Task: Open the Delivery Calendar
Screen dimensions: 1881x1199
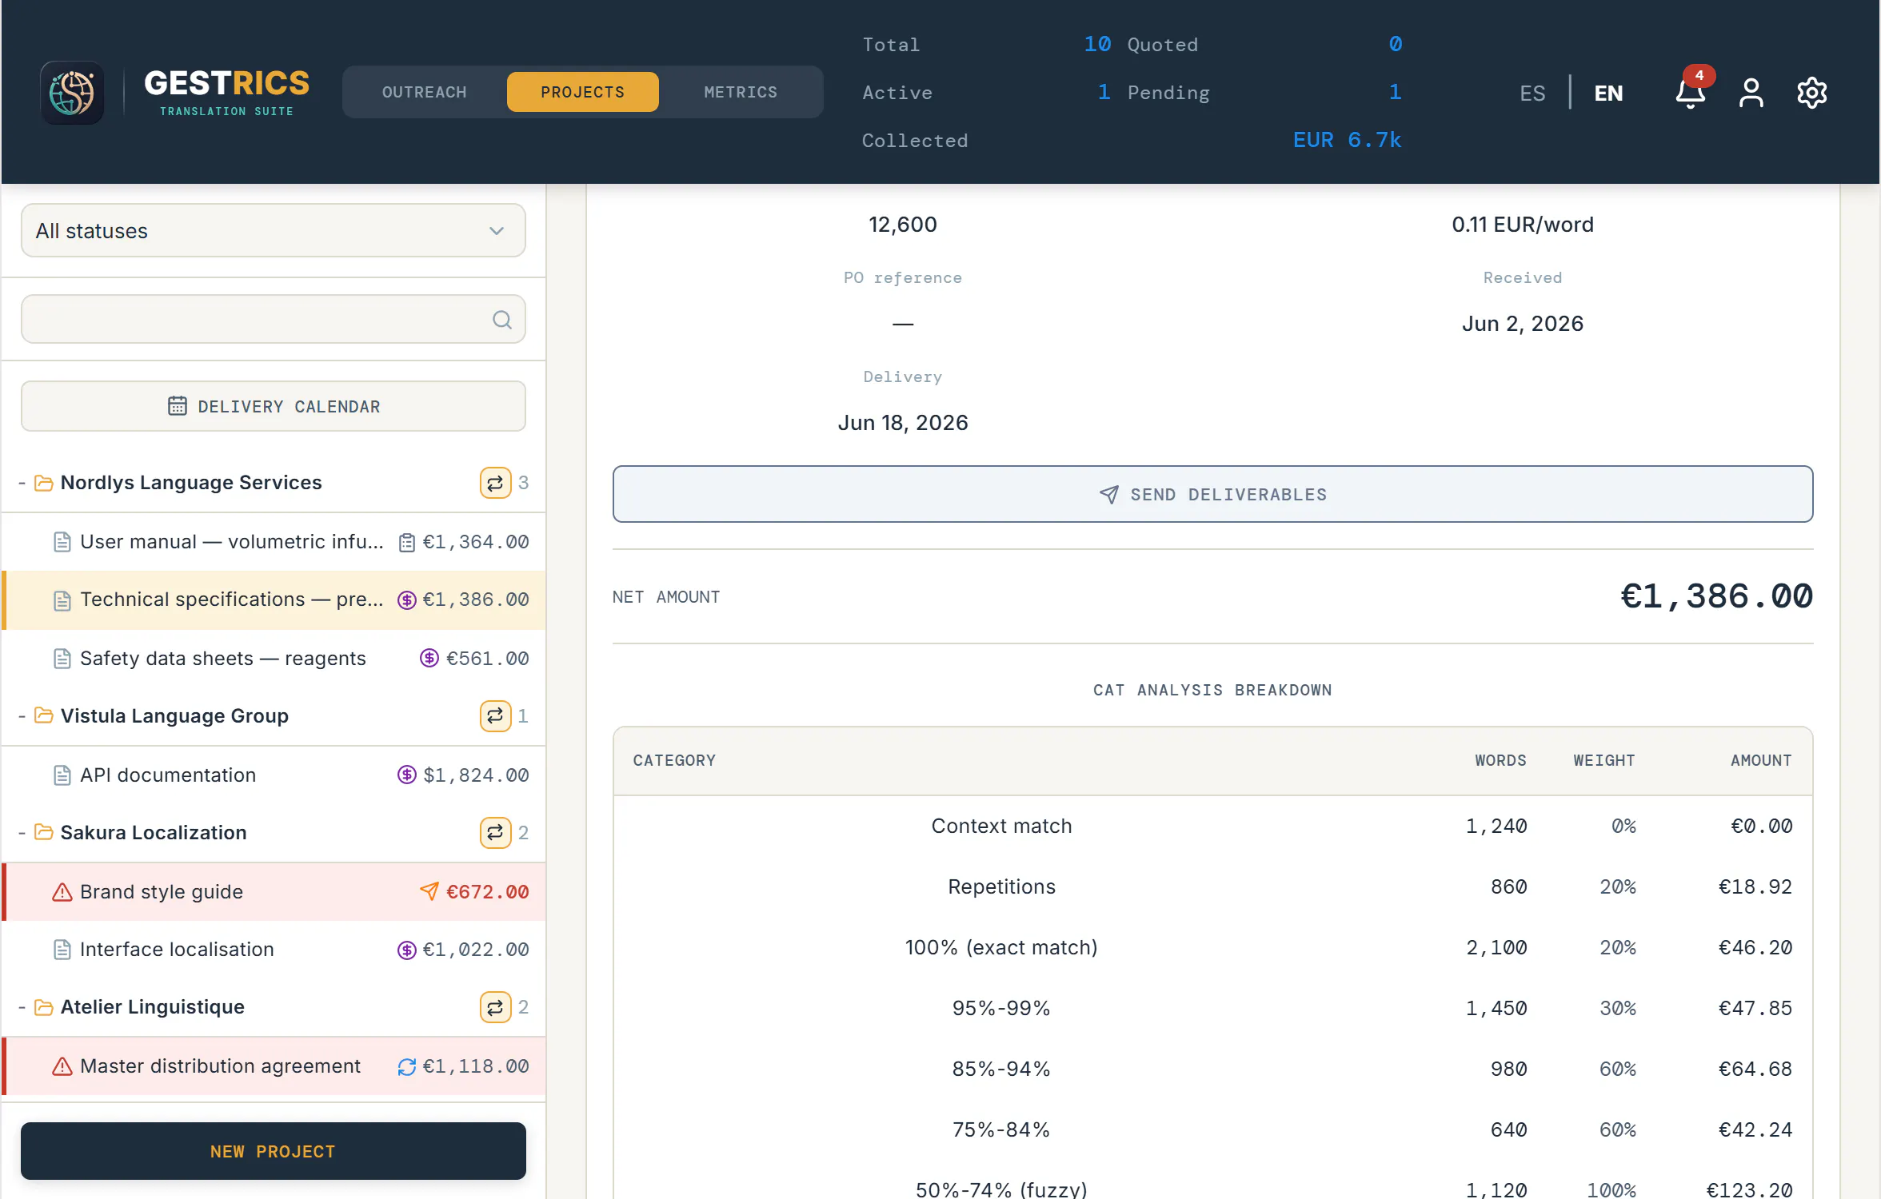Action: pos(273,407)
